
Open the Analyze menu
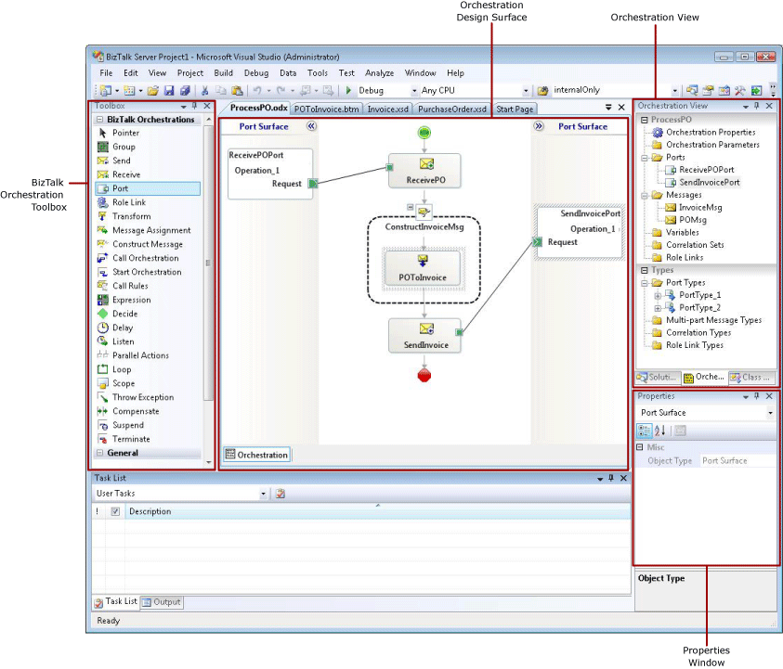(380, 72)
